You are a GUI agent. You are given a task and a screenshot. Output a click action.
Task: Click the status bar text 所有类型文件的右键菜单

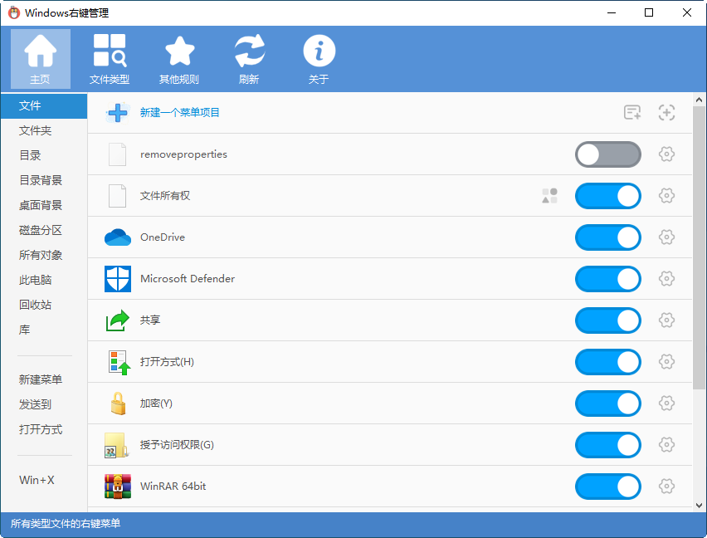click(66, 524)
